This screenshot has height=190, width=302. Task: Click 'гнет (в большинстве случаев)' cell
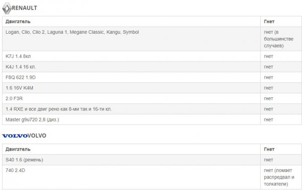[281, 39]
